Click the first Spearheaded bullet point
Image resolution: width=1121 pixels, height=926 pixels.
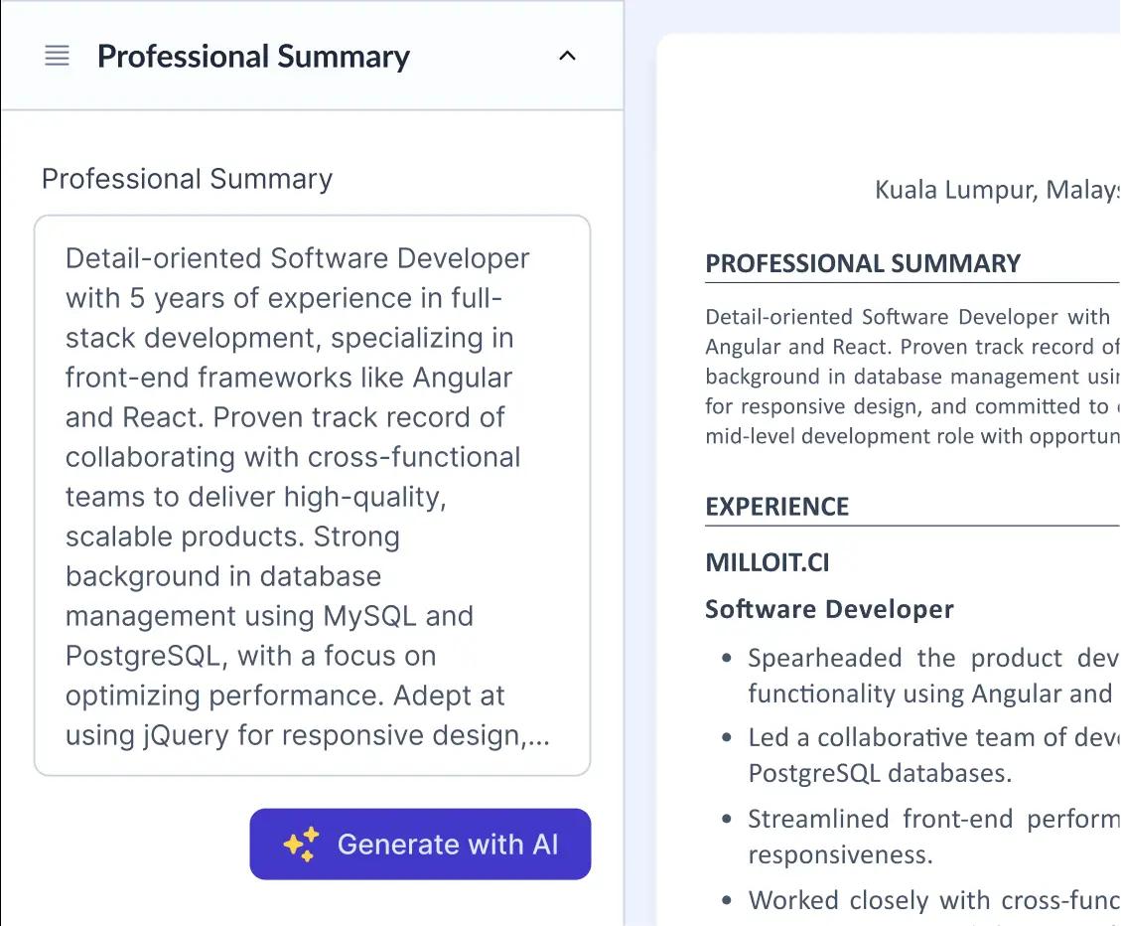click(x=923, y=658)
